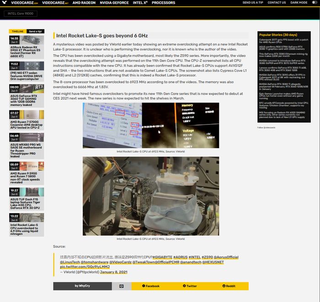Open RTX 3080 Ethereum mining rig story
Image resolution: width=320 pixels, height=302 pixels.
tap(283, 55)
